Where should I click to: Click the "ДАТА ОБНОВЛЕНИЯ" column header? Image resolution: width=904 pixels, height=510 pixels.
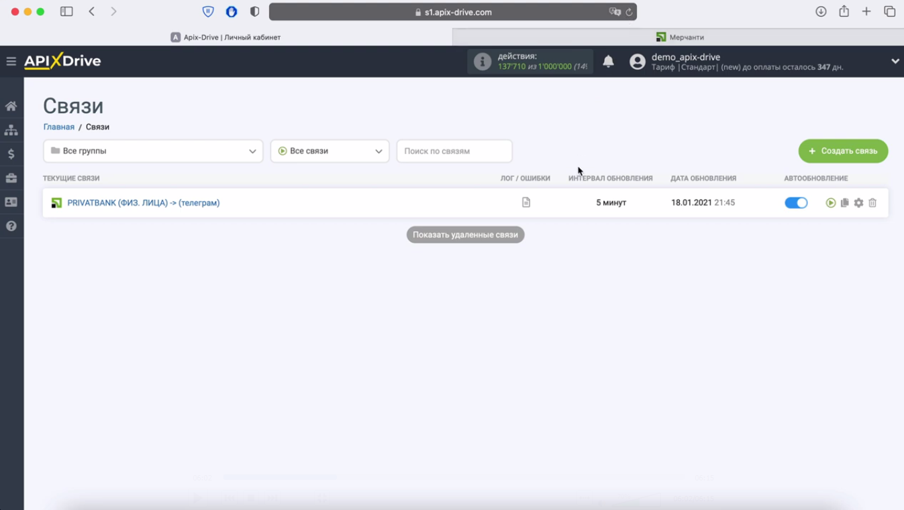click(703, 178)
